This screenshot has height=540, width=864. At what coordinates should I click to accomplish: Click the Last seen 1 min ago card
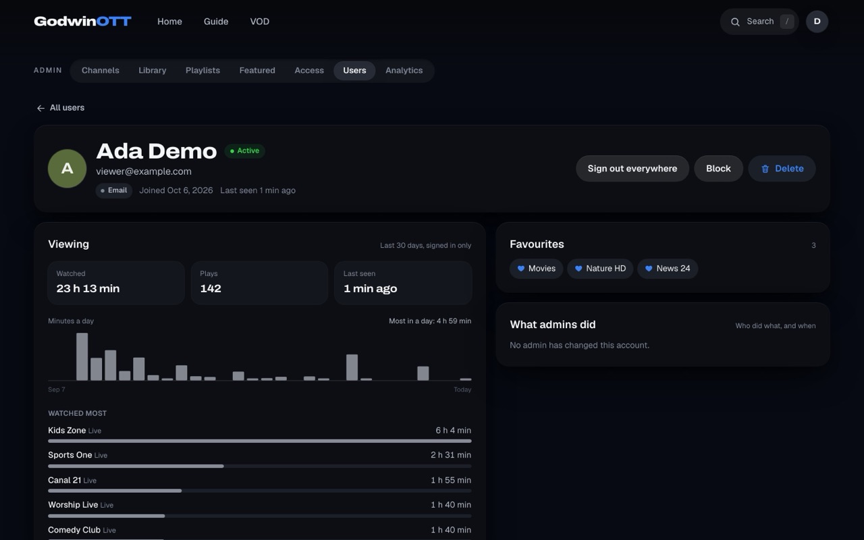[x=403, y=283]
